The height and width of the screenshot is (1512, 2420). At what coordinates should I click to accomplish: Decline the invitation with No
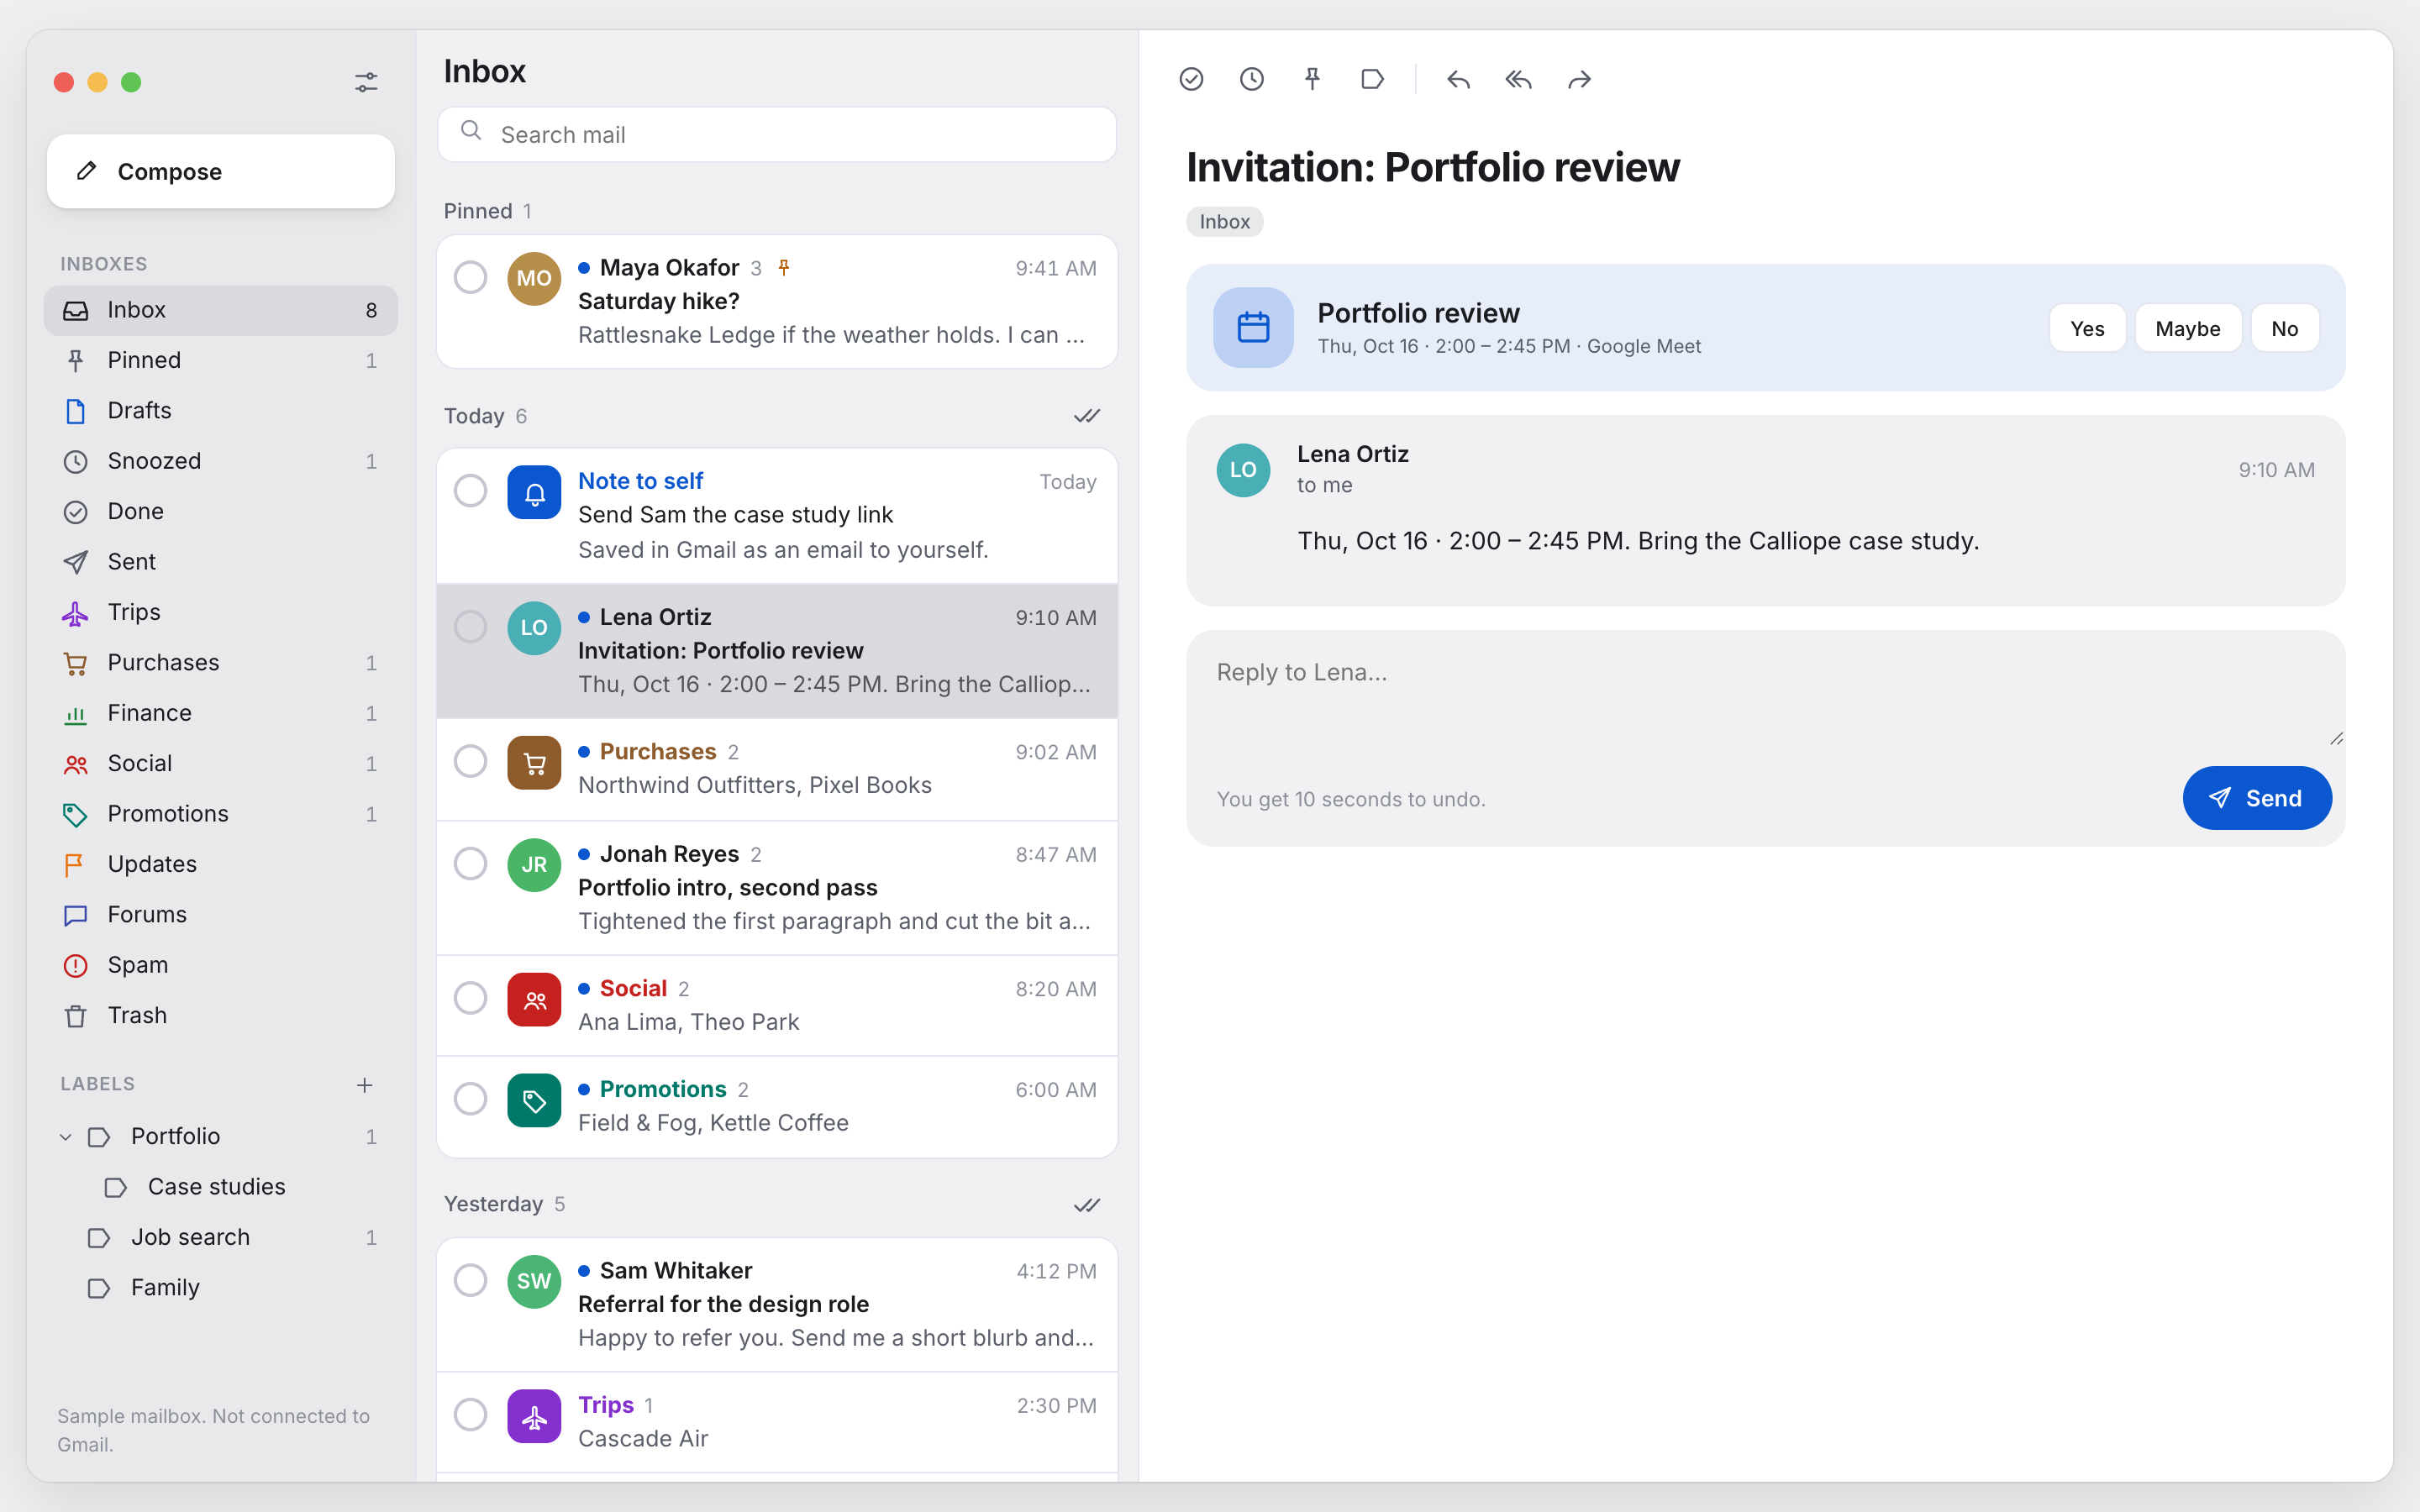[x=2284, y=328]
